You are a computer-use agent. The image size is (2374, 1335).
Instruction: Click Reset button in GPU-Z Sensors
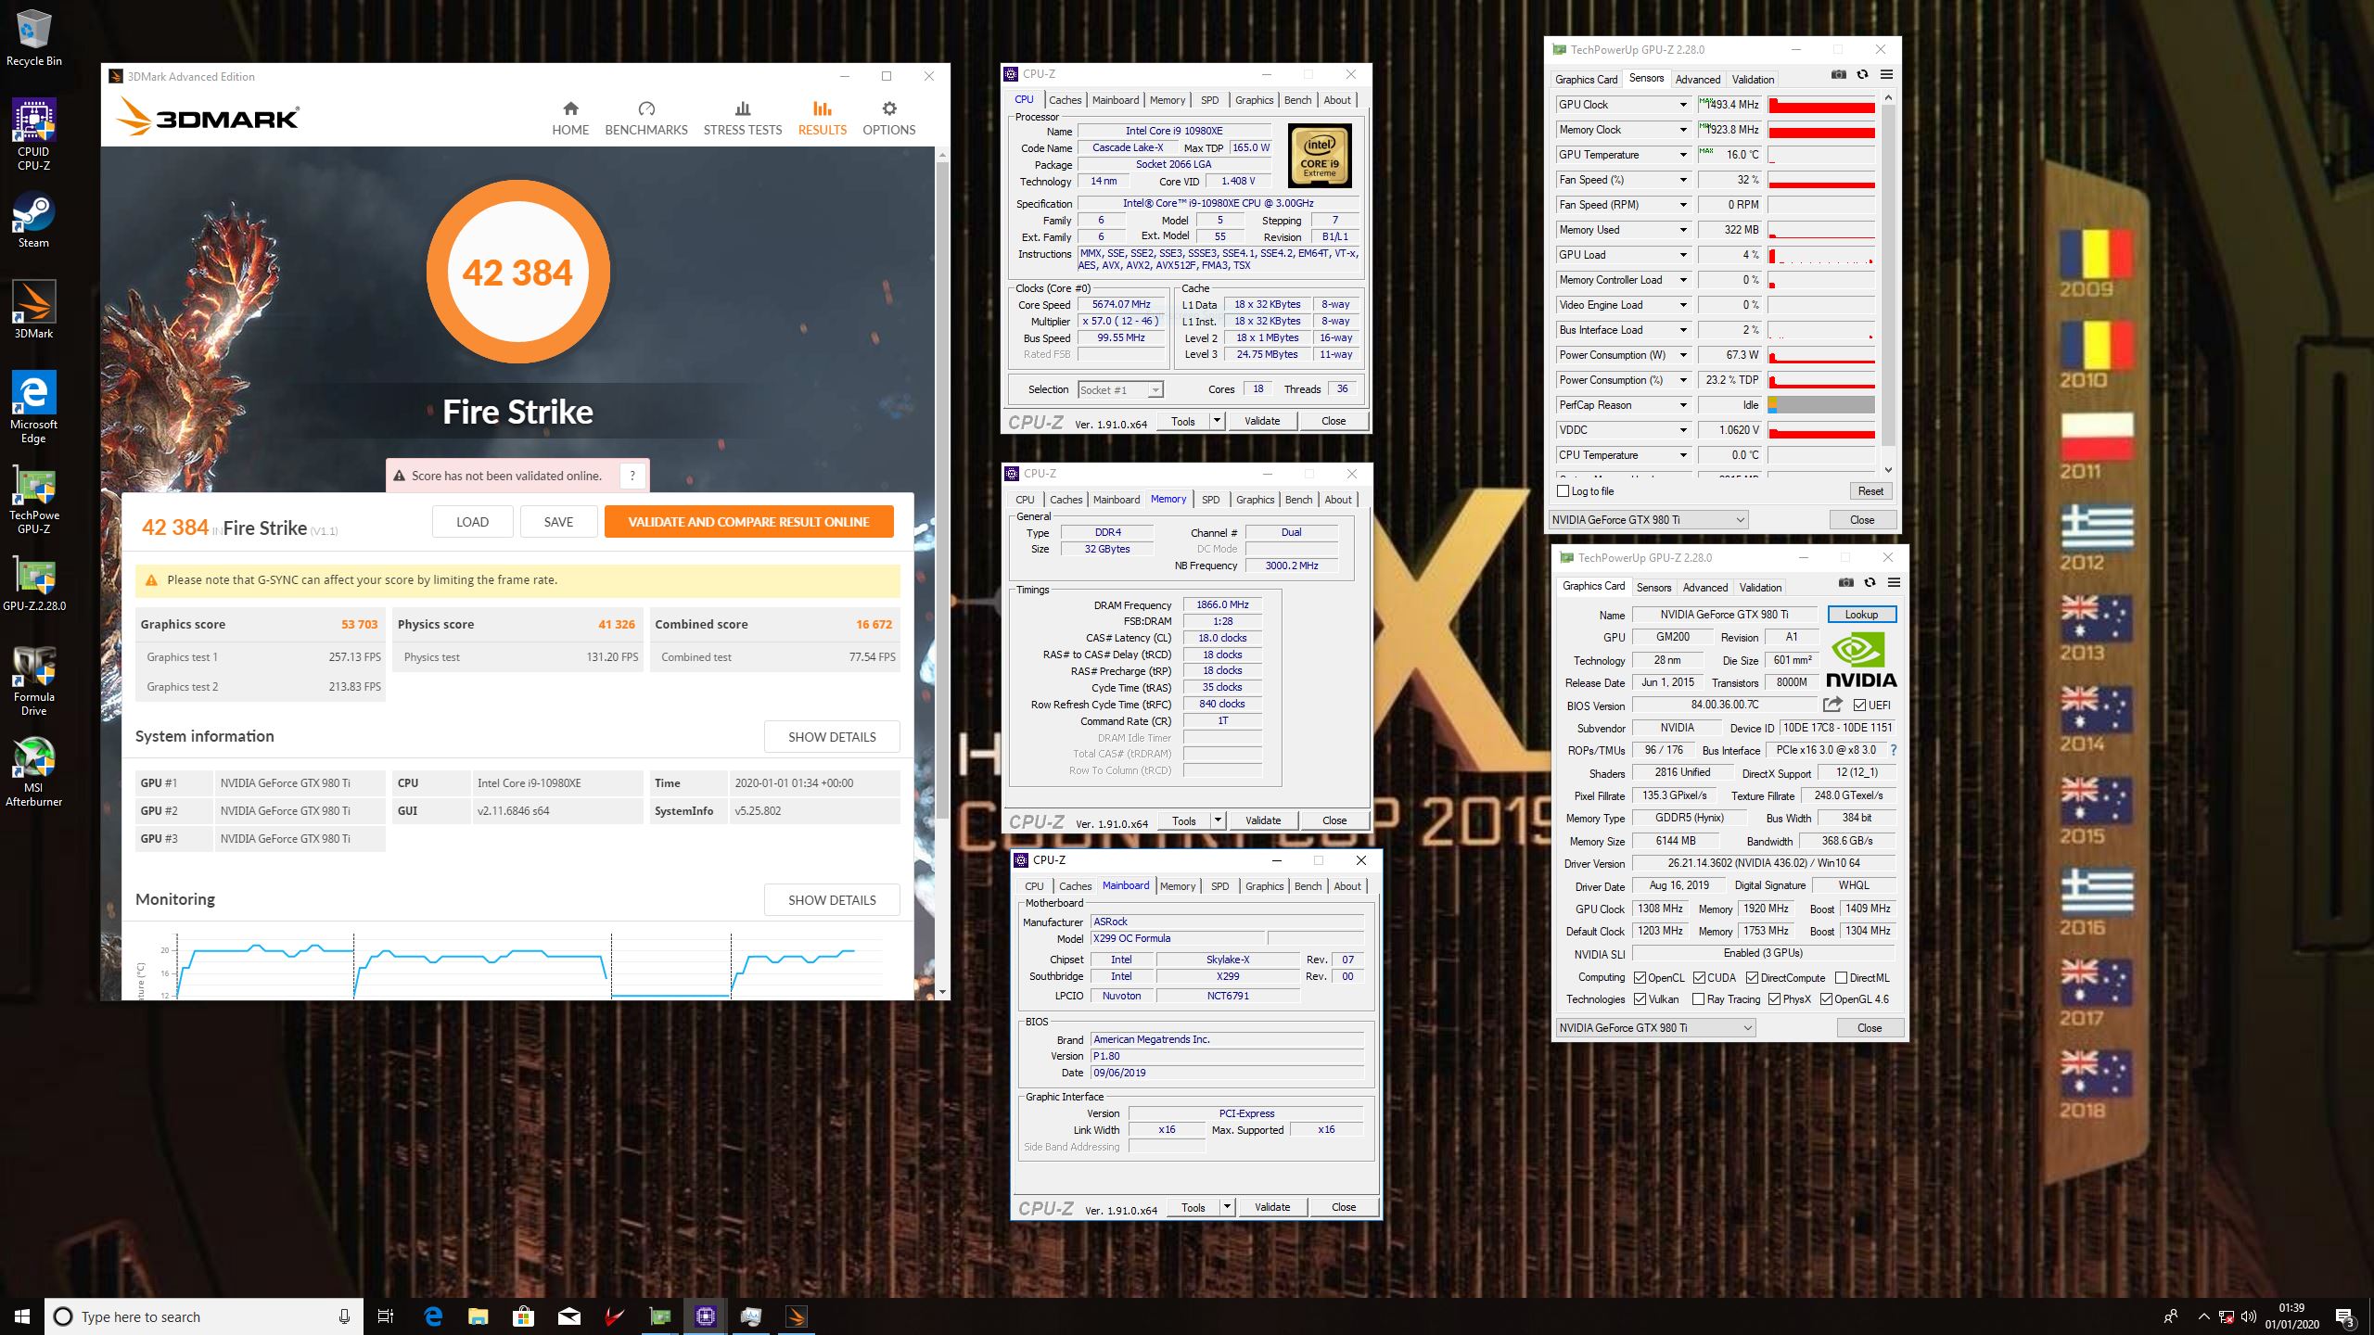[x=1870, y=491]
